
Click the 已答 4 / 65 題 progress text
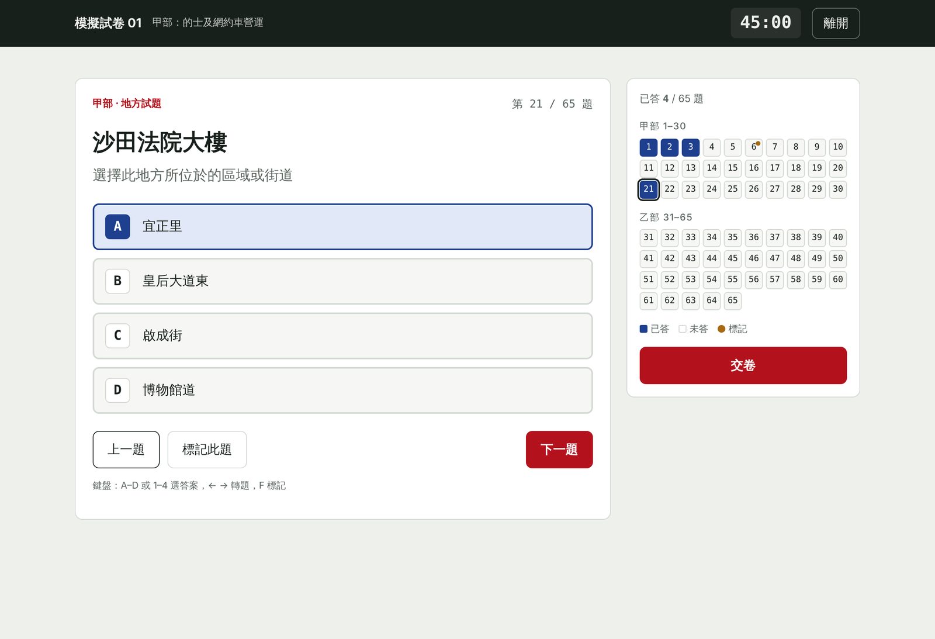(x=671, y=99)
